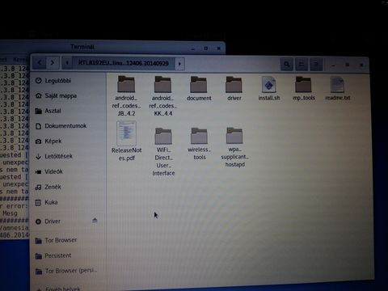
Task: Click the Terminál window title bar
Action: coord(82,47)
